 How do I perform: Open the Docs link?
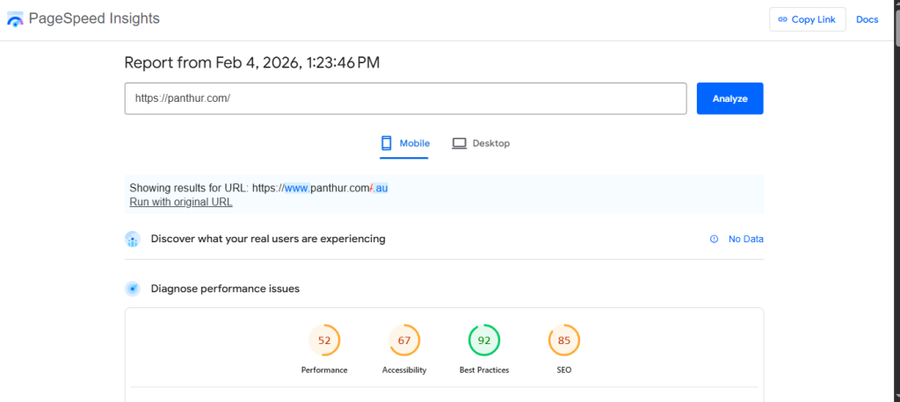(x=867, y=19)
